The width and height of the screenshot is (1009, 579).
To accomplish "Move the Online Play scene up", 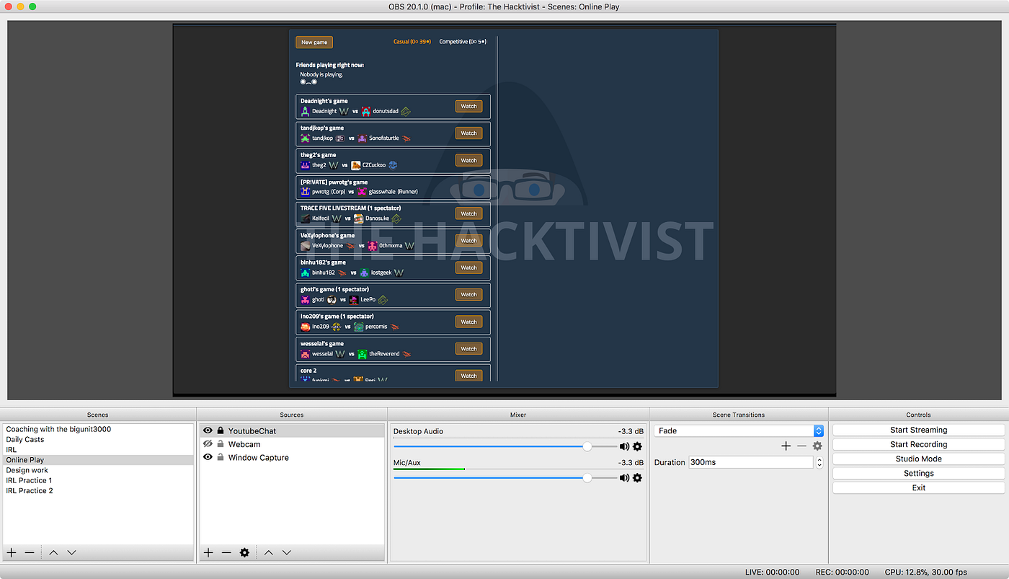I will point(53,552).
